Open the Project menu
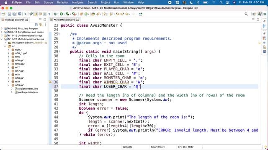Viewport: 268px width, 150px height. click(x=105, y=2)
